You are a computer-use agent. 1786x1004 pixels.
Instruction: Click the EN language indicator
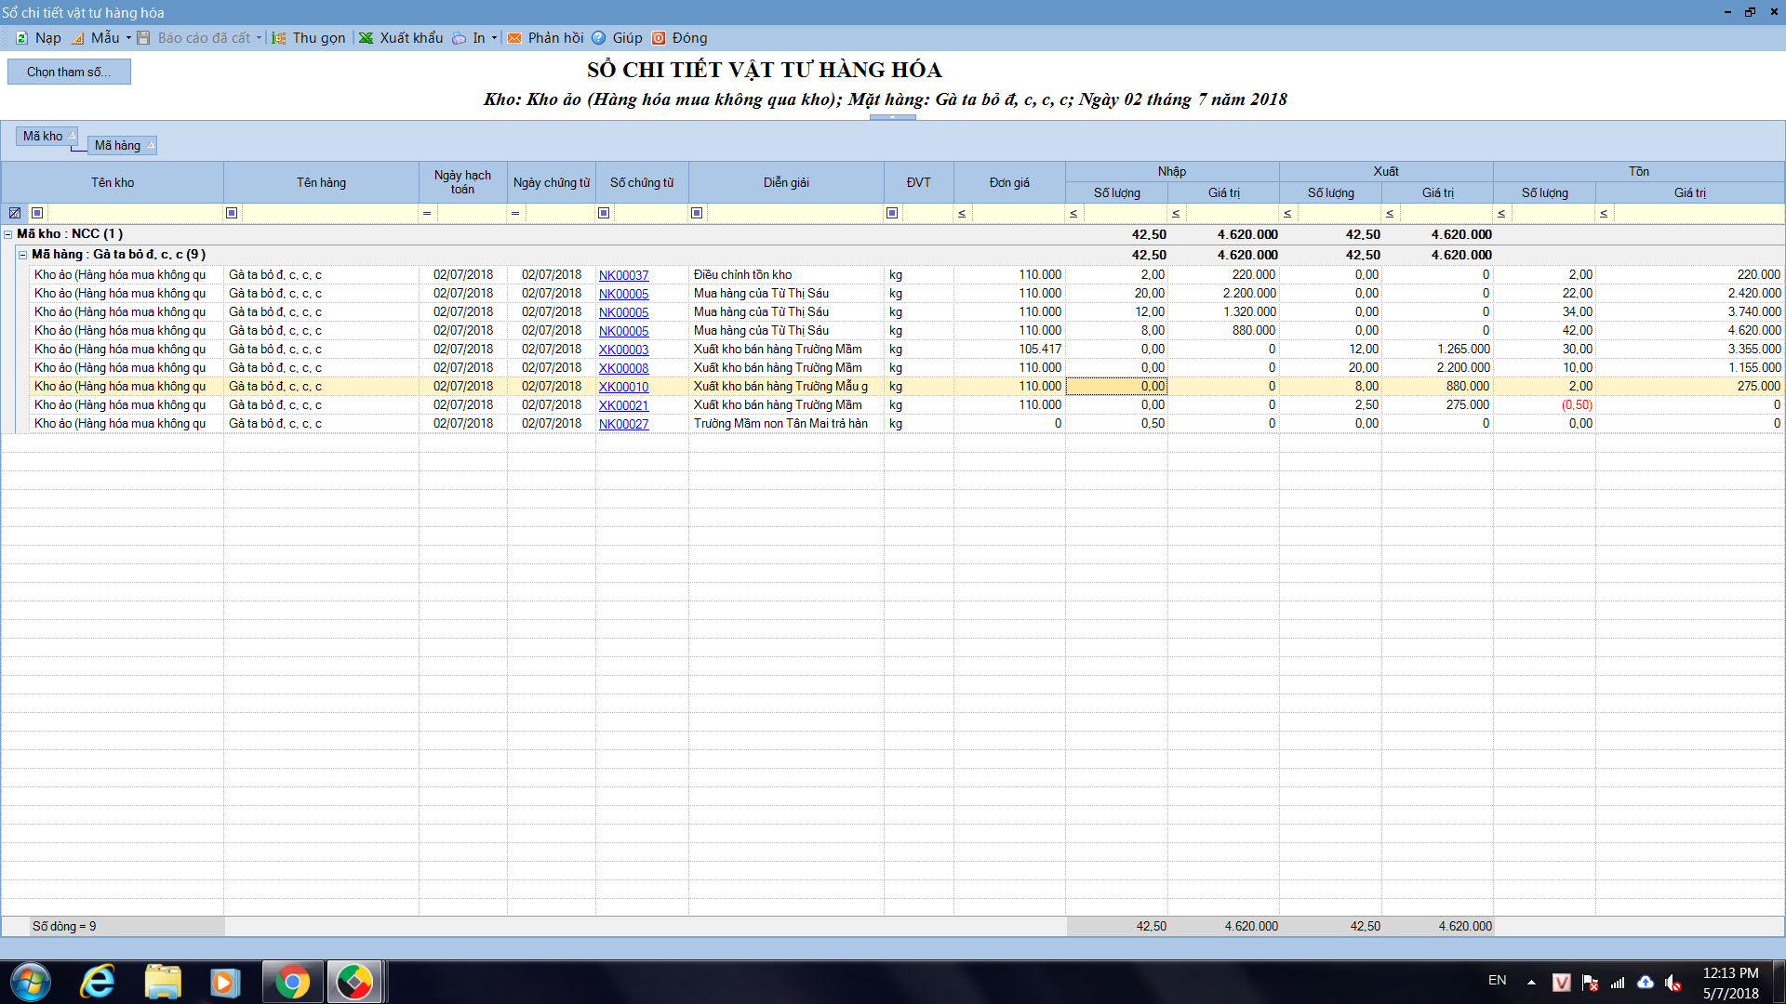(x=1498, y=981)
